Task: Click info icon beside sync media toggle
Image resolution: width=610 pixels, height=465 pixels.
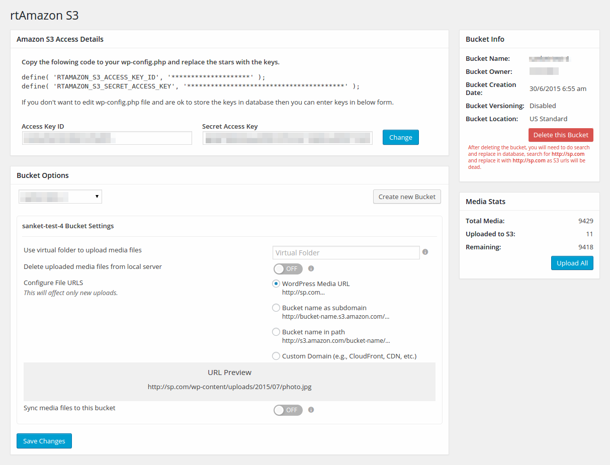Action: click(x=311, y=410)
